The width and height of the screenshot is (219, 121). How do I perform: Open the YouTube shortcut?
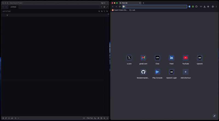186,58
